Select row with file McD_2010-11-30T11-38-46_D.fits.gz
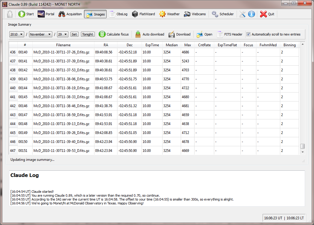Screen dimensions: 314x225 pyautogui.click(x=61, y=106)
